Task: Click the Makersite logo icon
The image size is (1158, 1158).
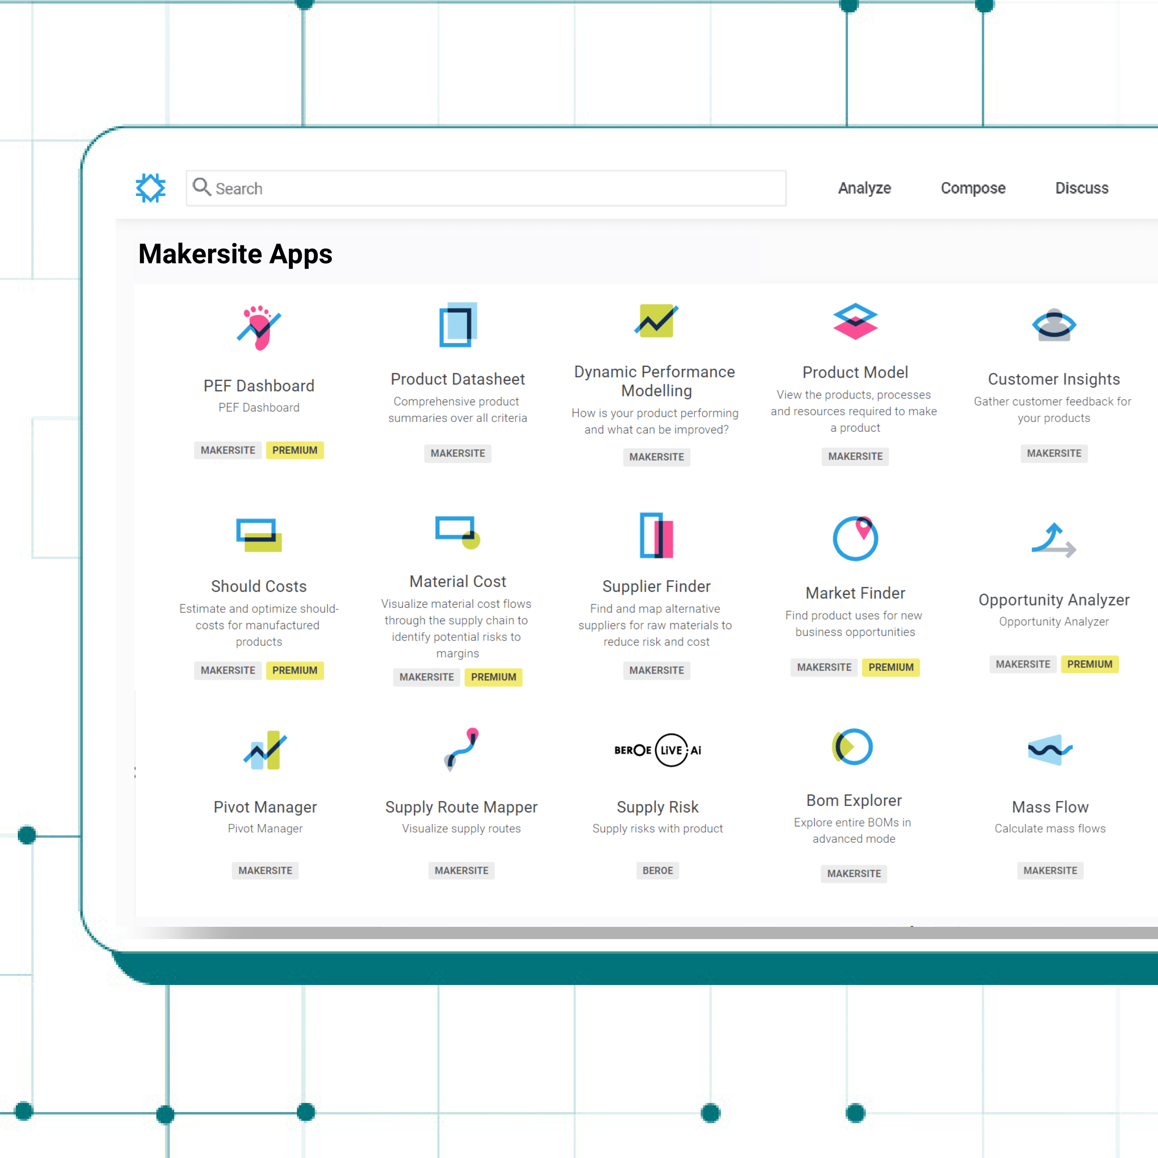Action: [150, 188]
